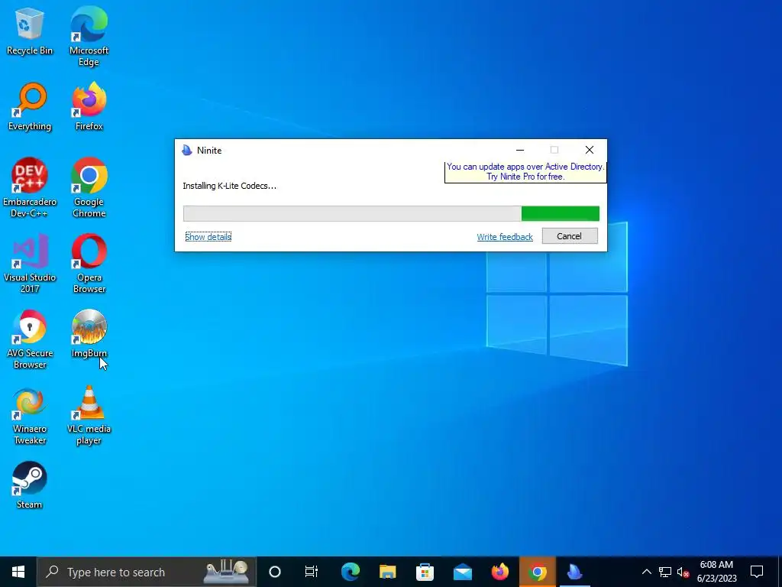Open Task View from the taskbar

tap(312, 572)
